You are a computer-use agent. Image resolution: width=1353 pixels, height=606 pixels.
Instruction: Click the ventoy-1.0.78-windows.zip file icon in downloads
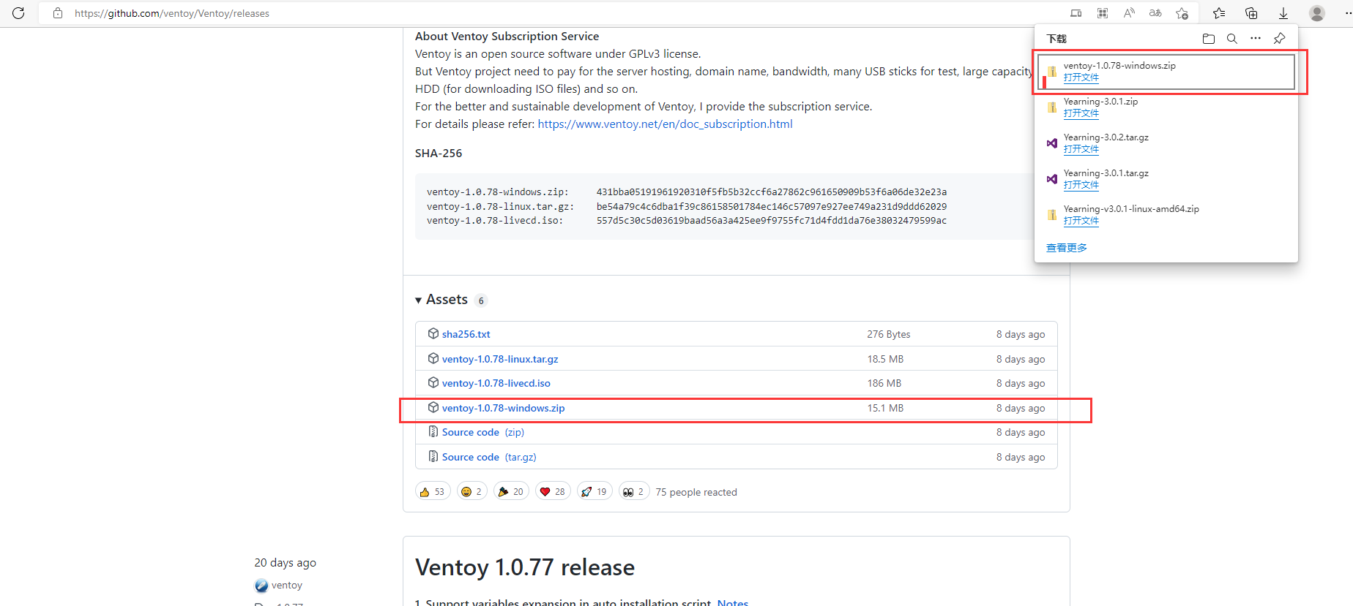click(1052, 72)
